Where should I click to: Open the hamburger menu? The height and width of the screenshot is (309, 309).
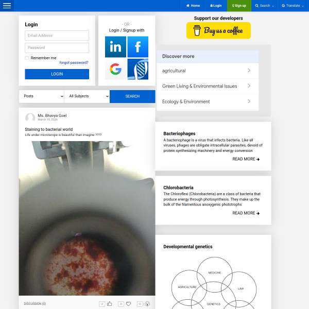7,6
